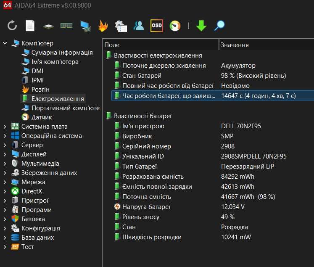Open the Розгін tree item
Viewport: 314px width, 267px height.
click(x=40, y=90)
